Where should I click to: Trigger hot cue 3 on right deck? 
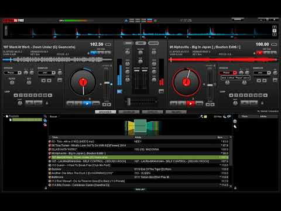273,53
